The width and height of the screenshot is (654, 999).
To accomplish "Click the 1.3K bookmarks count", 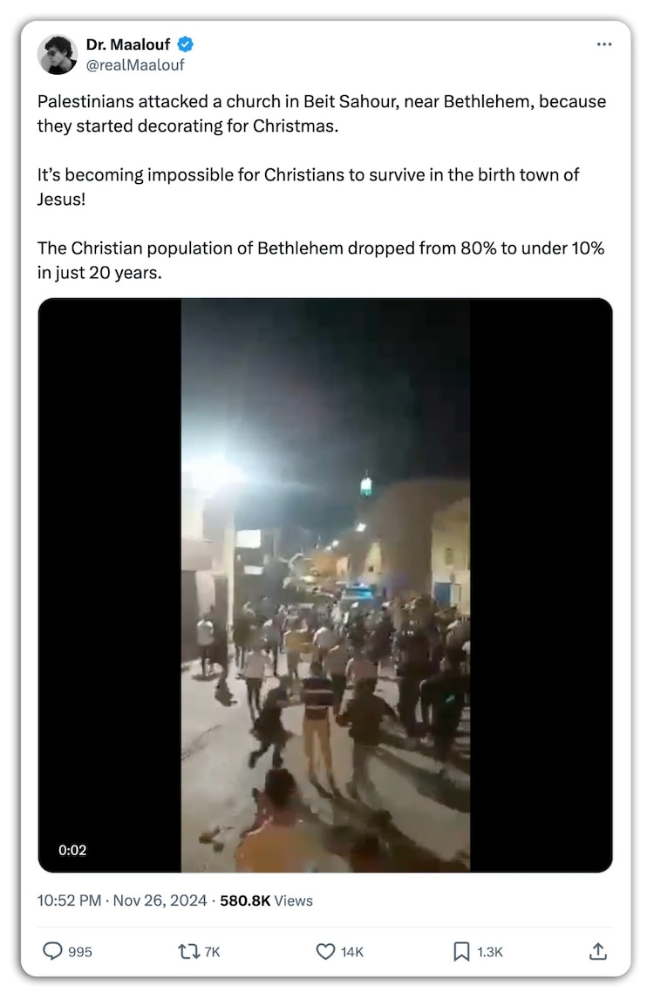I will (x=489, y=952).
